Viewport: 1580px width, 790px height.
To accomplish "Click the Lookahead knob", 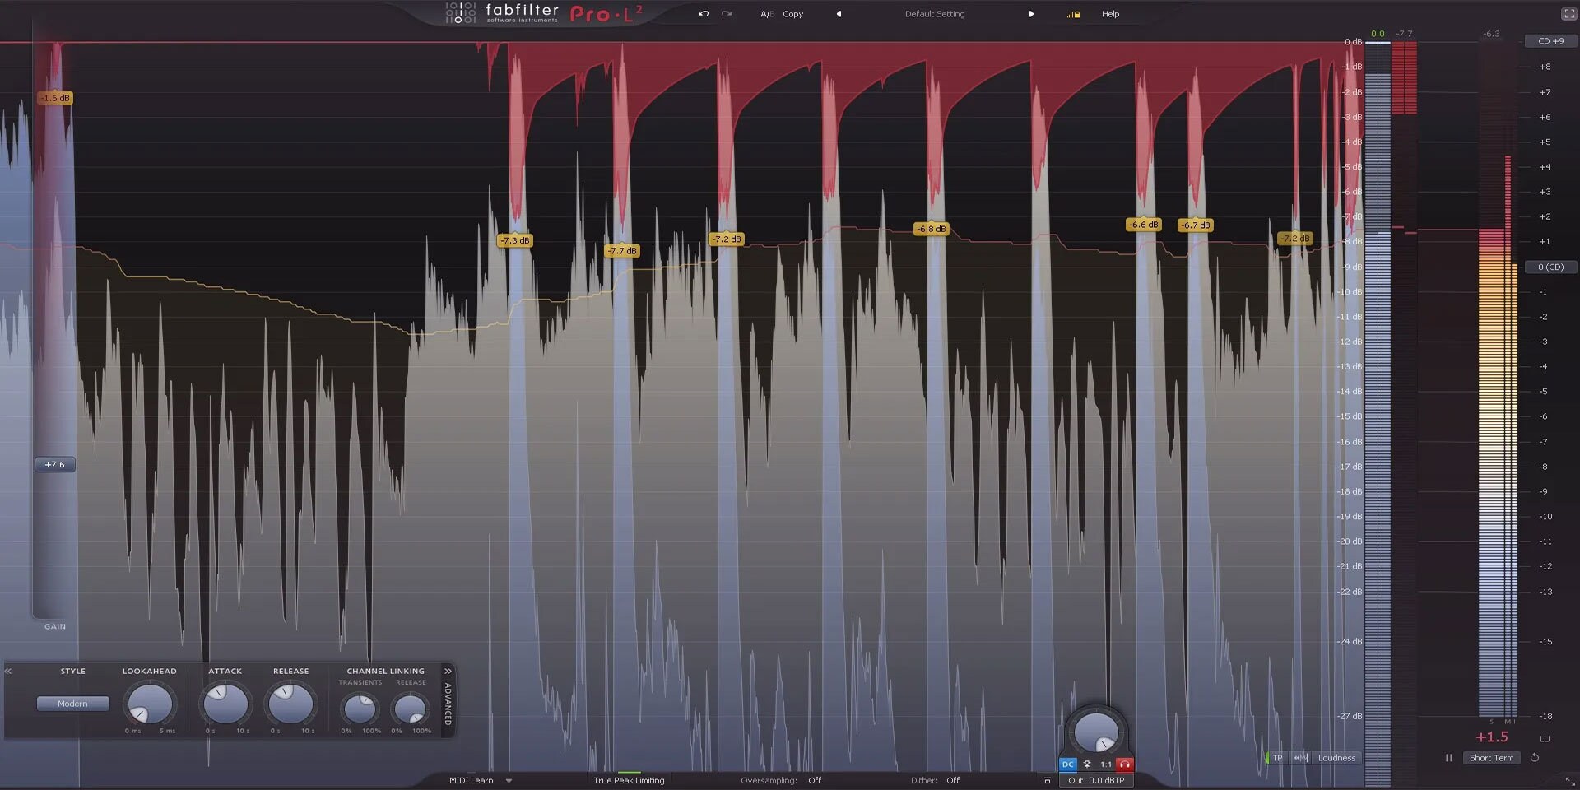I will point(150,704).
